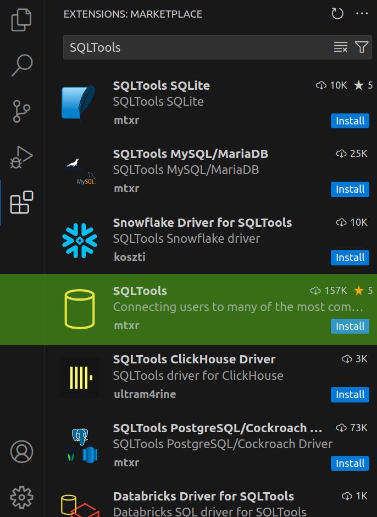The image size is (377, 517).
Task: Install SQLTools MySQL/MariaDB extension
Action: pos(350,189)
